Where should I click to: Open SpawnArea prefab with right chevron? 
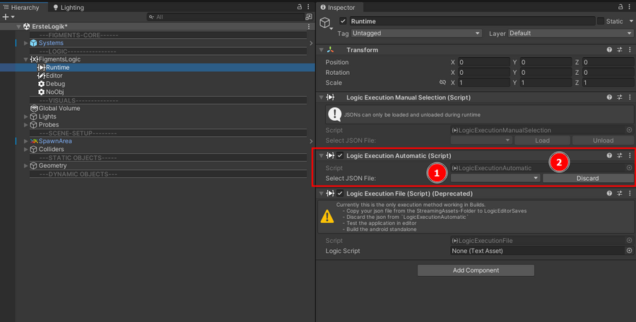pyautogui.click(x=311, y=141)
